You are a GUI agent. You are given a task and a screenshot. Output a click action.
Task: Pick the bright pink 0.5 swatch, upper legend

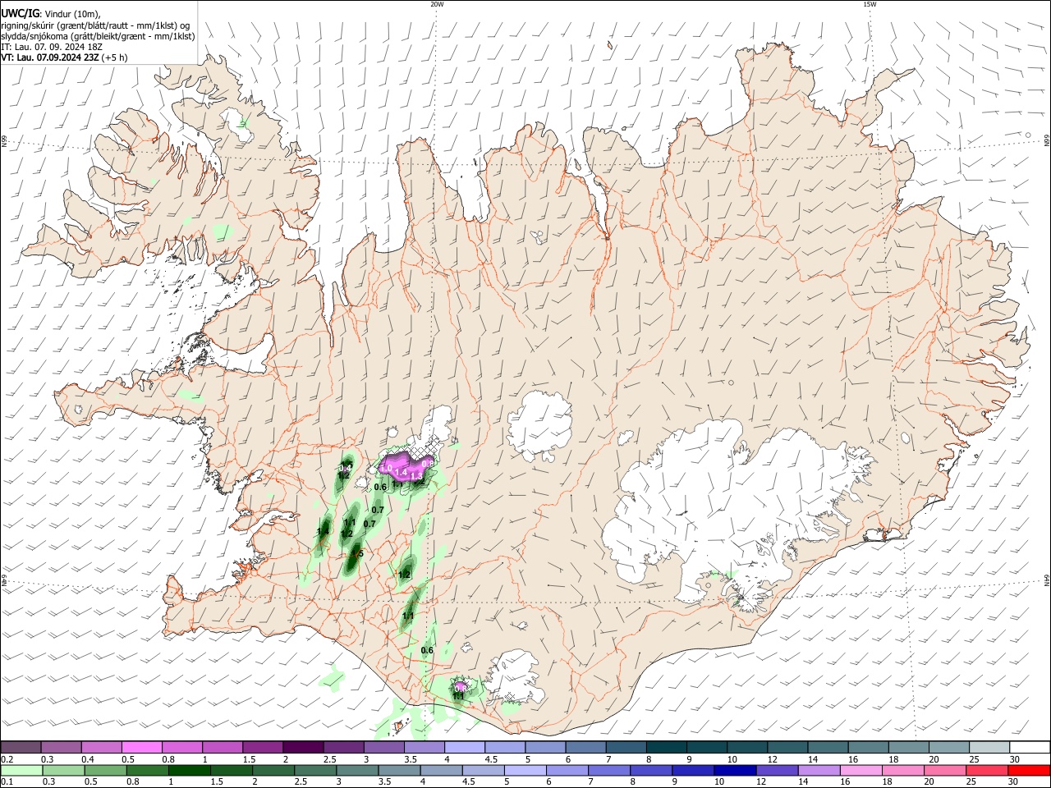click(x=141, y=747)
